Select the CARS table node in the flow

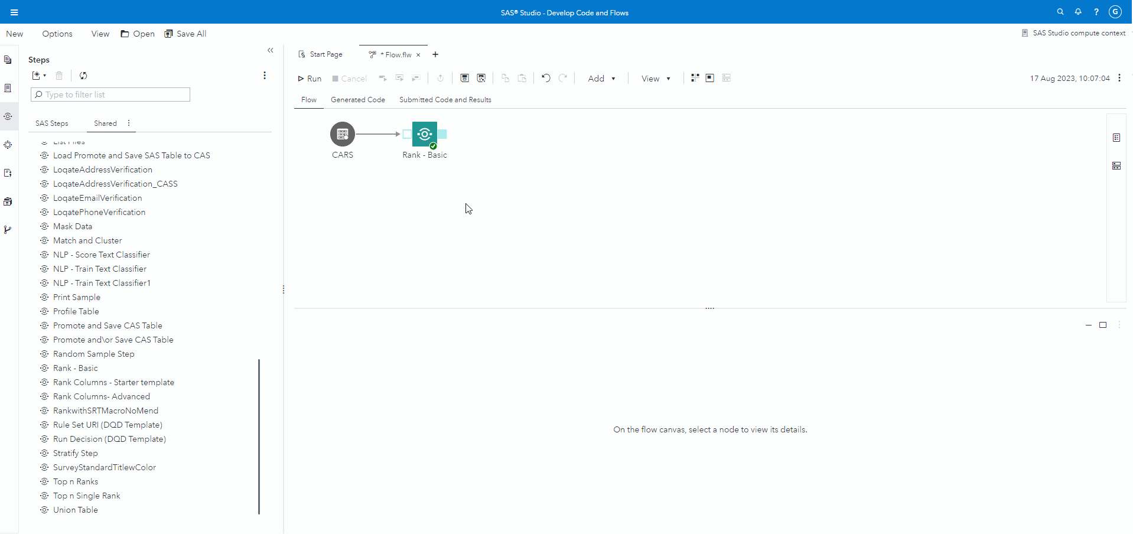tap(343, 134)
